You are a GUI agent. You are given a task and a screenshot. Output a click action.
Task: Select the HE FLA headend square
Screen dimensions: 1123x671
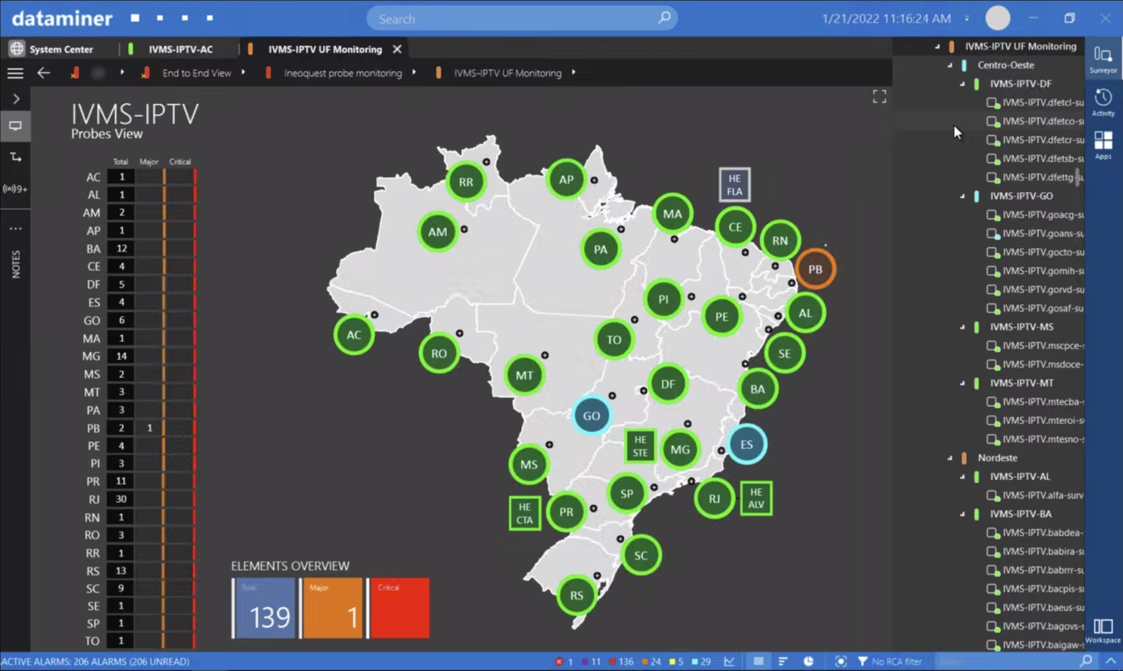tap(734, 185)
